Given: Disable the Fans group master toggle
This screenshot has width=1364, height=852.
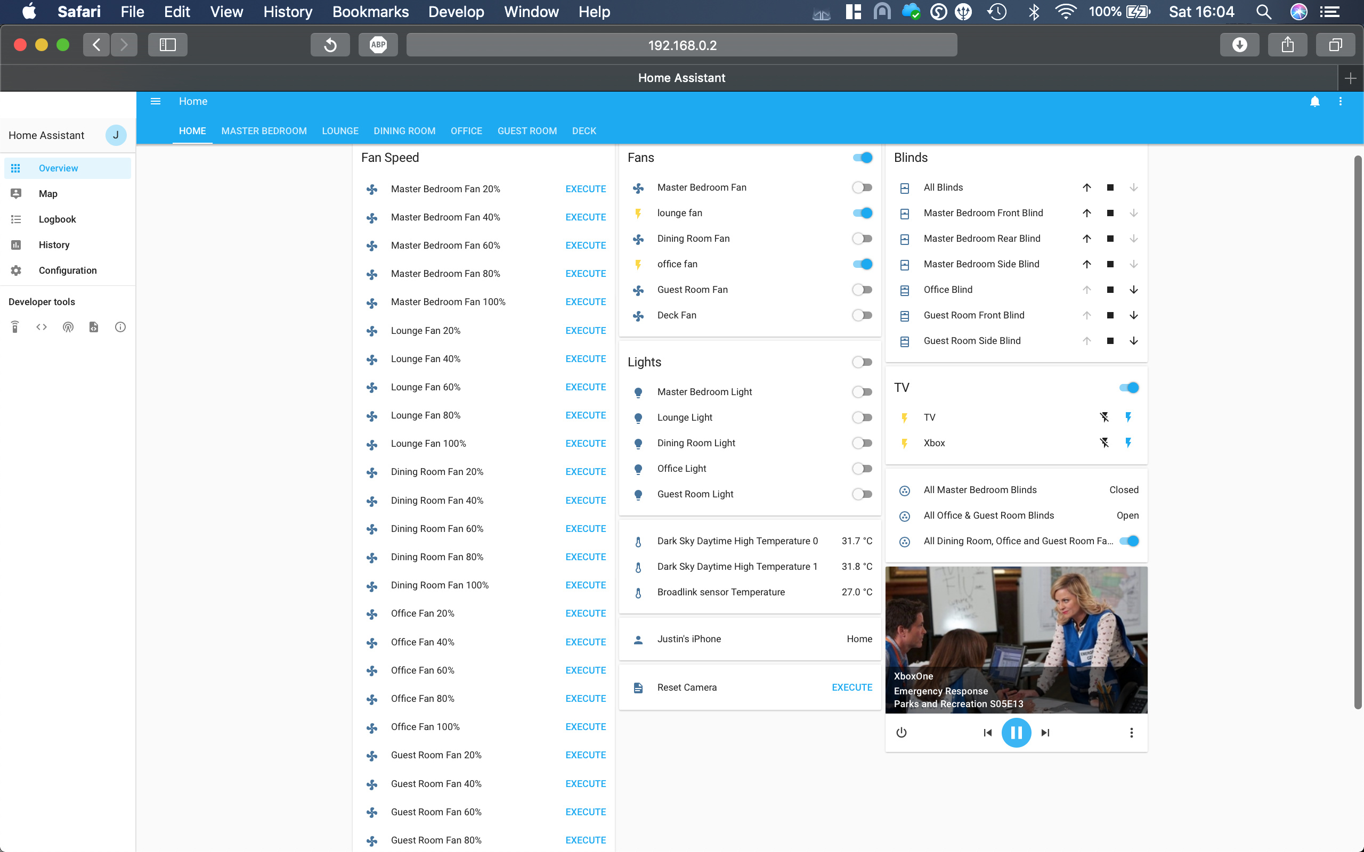Looking at the screenshot, I should click(863, 157).
